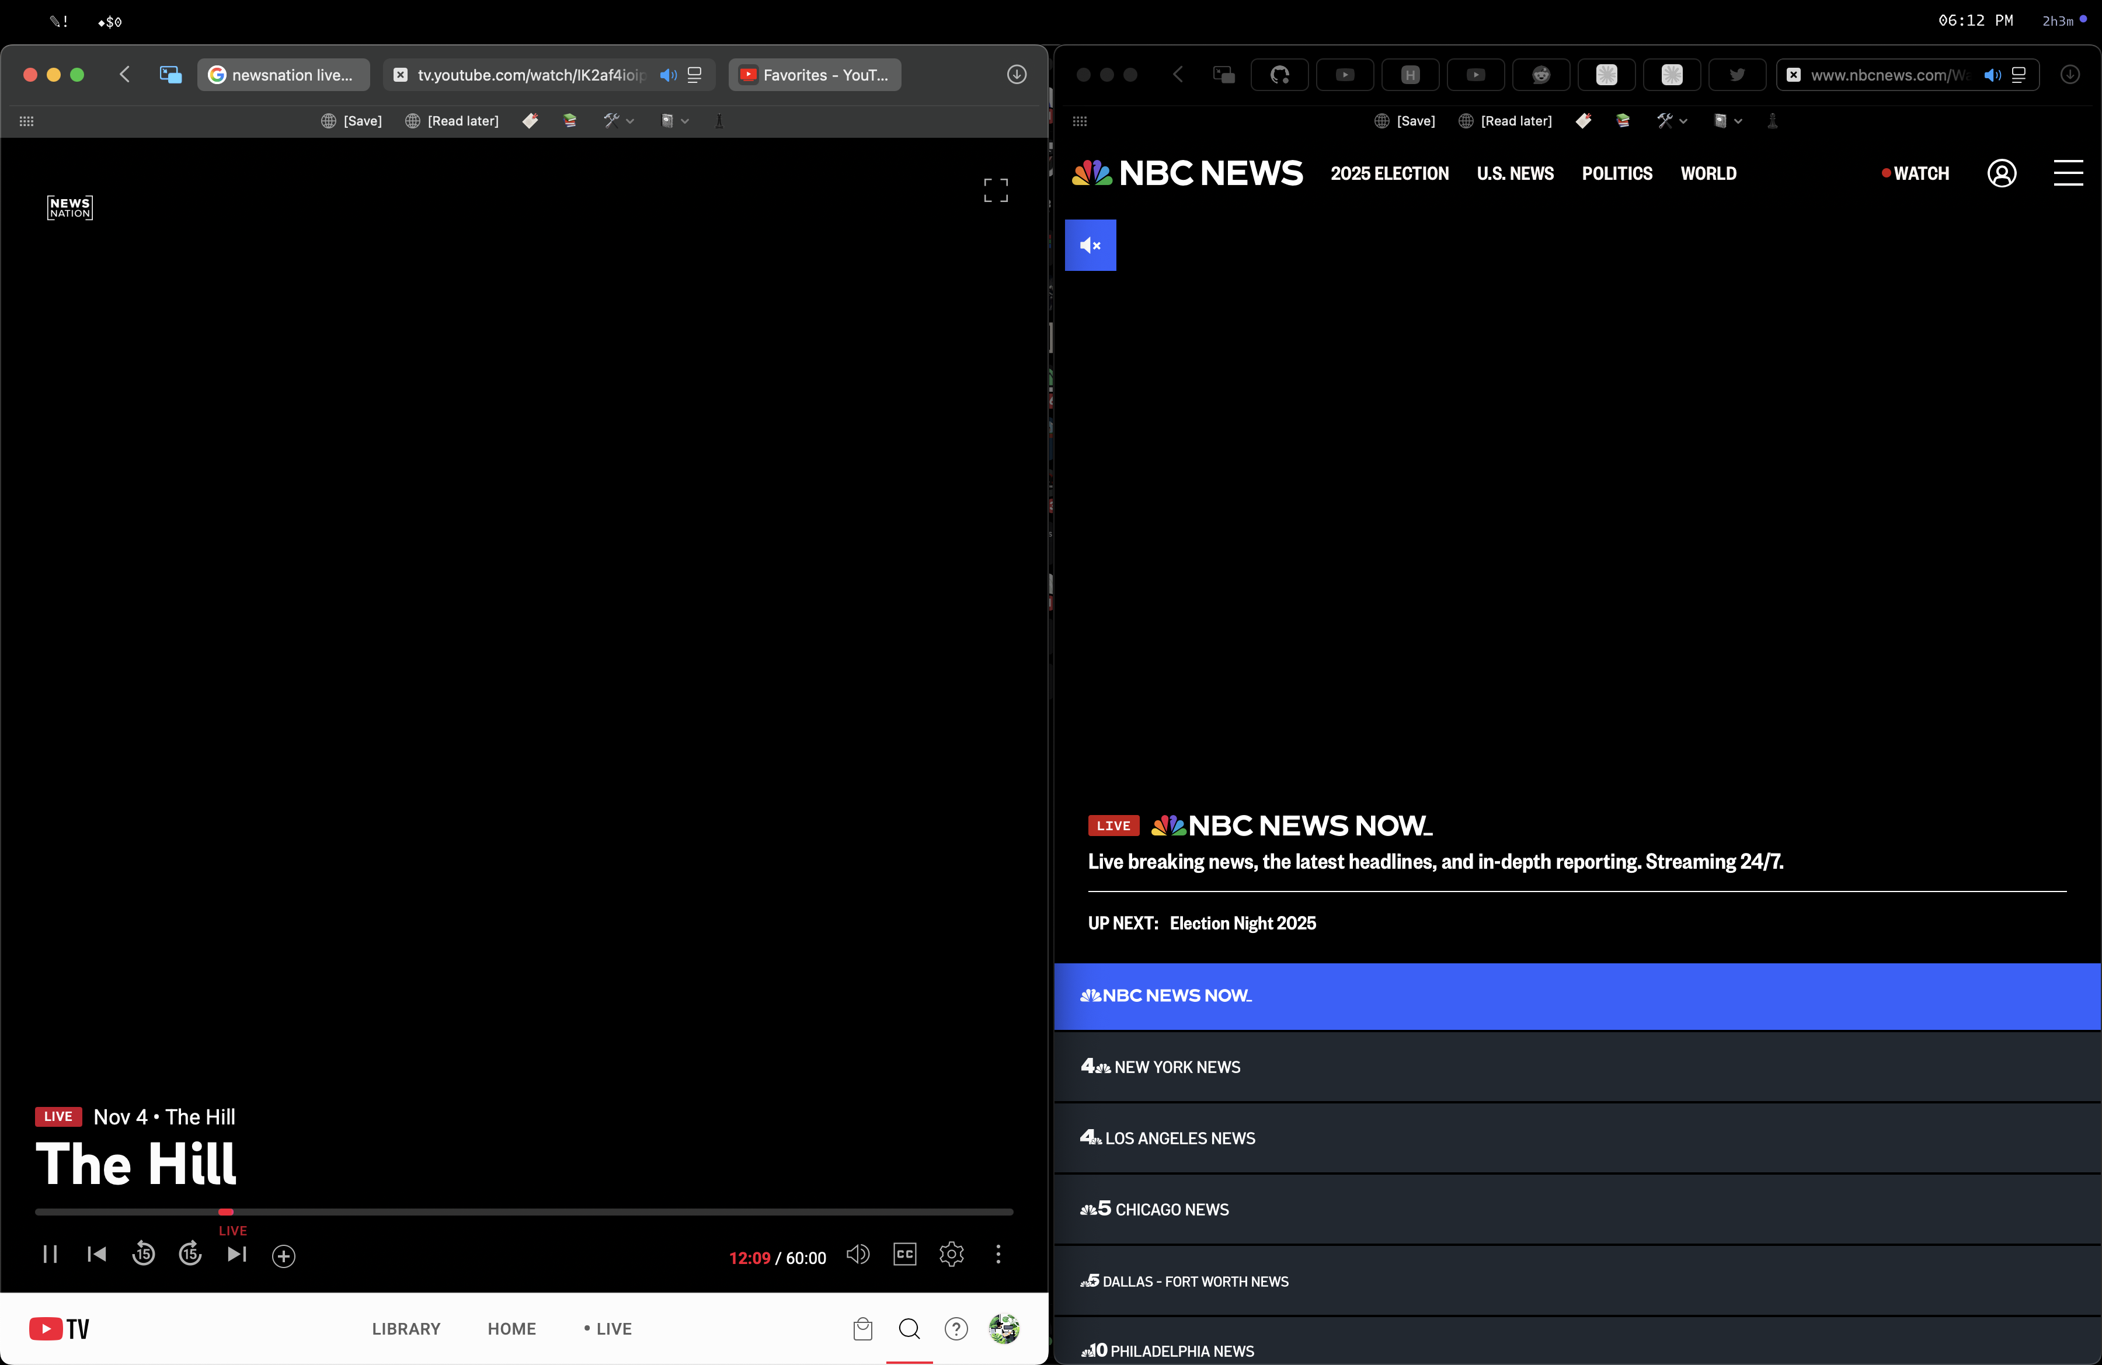Unmute the NBC video via the muted speaker overlay
The height and width of the screenshot is (1365, 2102).
pos(1090,245)
